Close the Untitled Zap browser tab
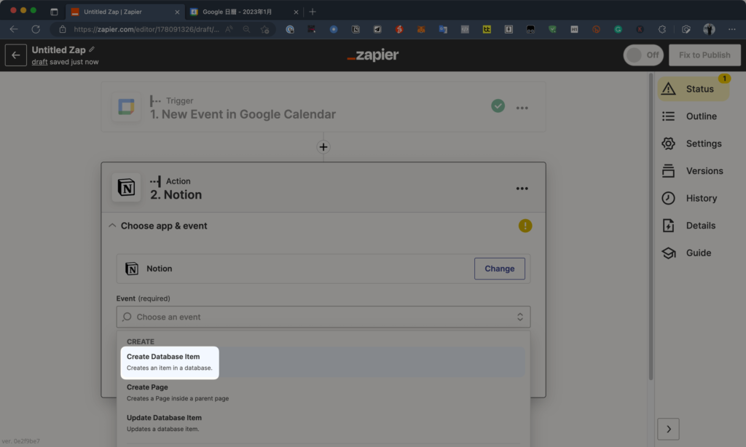The image size is (746, 447). click(x=177, y=12)
